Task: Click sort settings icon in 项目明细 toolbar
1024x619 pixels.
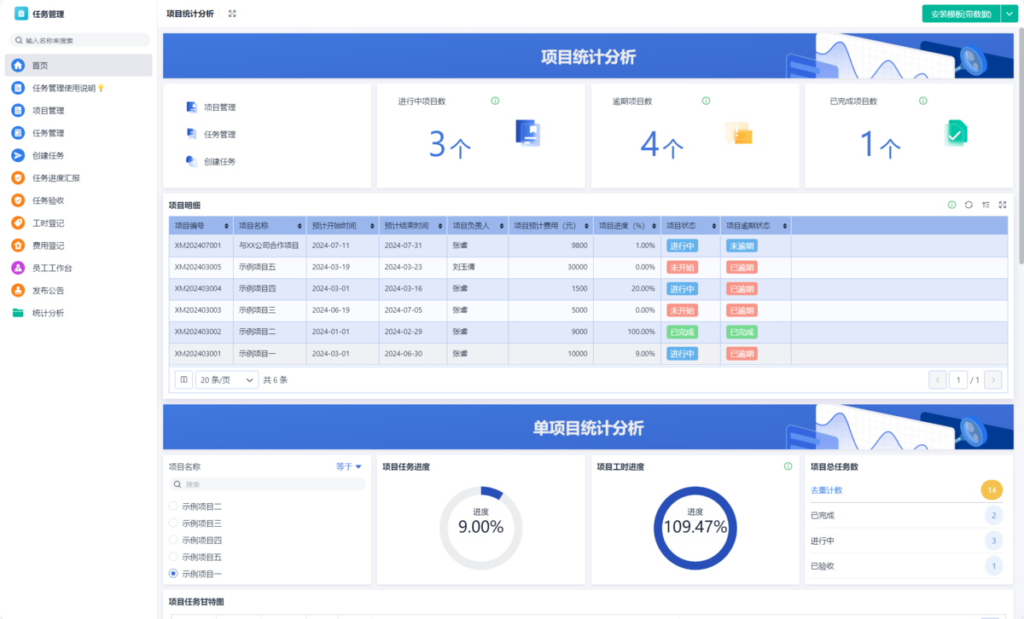Action: point(986,205)
